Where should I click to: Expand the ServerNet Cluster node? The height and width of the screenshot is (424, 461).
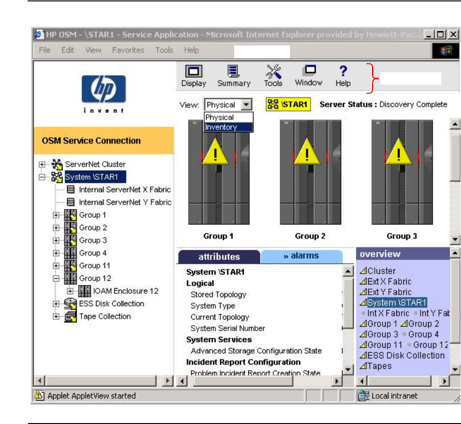(x=42, y=164)
